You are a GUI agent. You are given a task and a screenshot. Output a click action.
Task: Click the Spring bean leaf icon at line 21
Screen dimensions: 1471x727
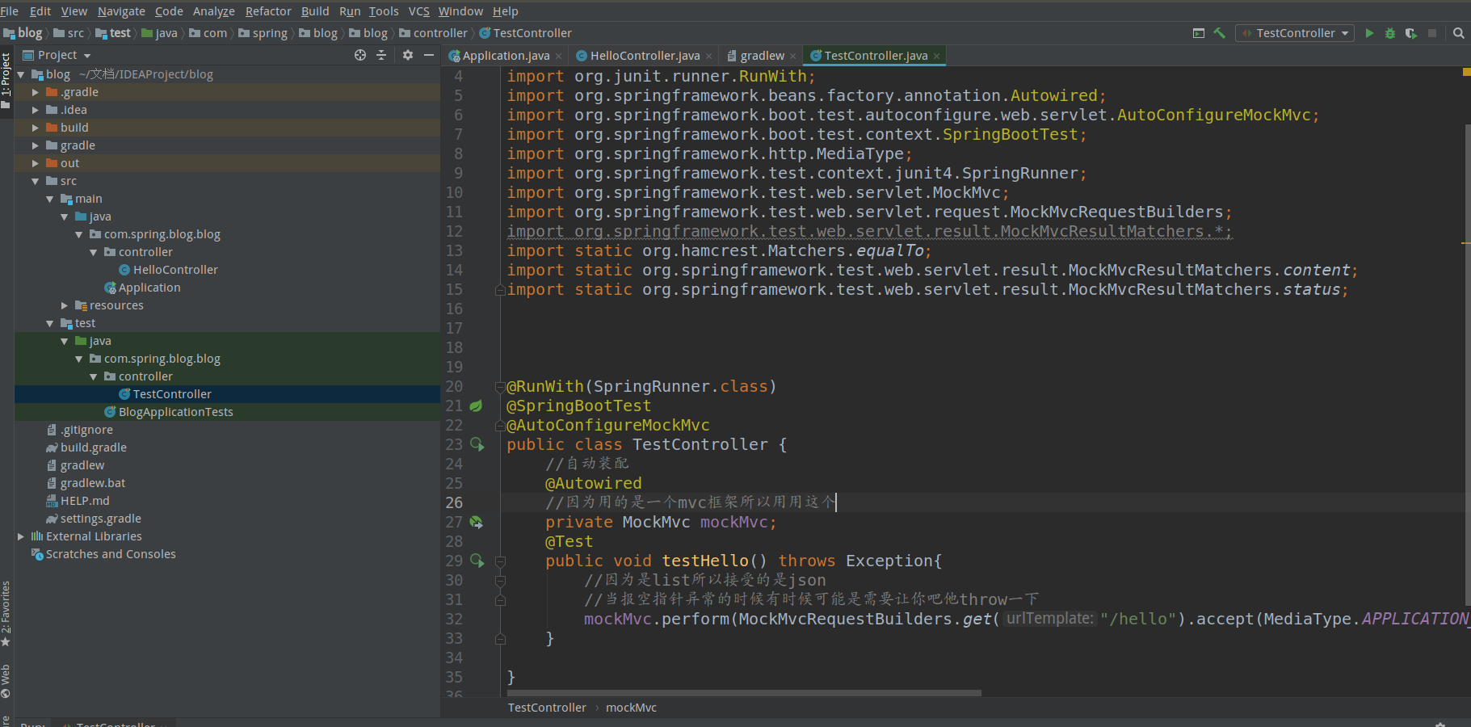click(x=476, y=406)
